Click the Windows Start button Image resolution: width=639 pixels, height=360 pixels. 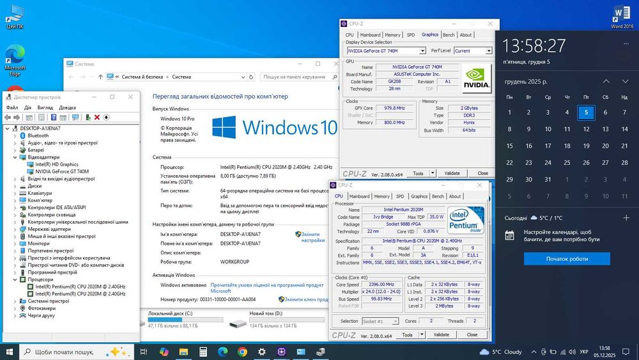(x=10, y=352)
